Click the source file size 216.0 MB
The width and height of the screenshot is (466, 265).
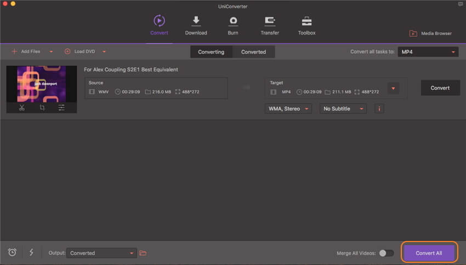pos(161,91)
